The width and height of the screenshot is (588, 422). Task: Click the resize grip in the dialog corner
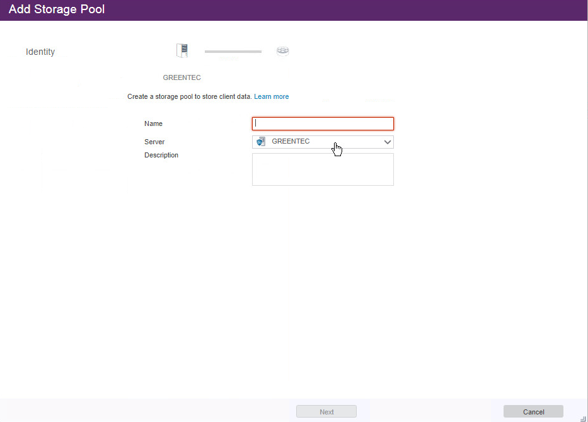point(582,417)
